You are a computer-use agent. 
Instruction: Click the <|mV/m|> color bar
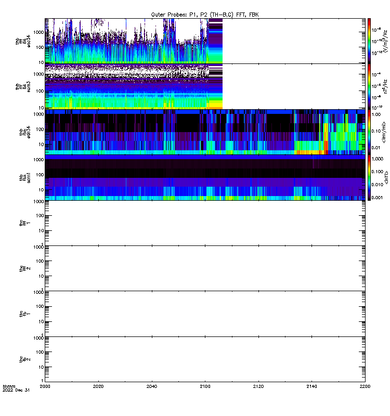pyautogui.click(x=369, y=132)
